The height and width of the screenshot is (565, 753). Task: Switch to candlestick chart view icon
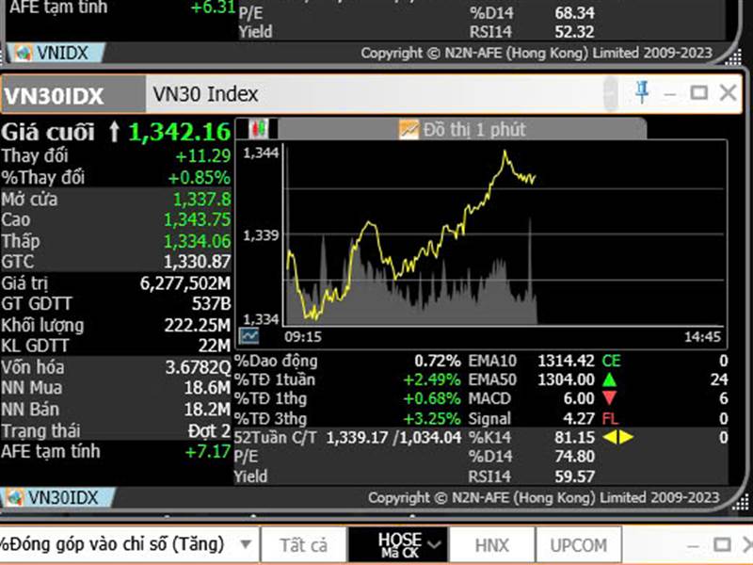click(x=258, y=129)
